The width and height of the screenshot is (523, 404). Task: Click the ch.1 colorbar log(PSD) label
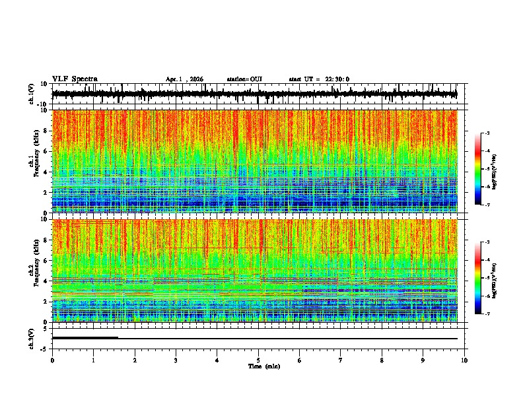tap(495, 172)
